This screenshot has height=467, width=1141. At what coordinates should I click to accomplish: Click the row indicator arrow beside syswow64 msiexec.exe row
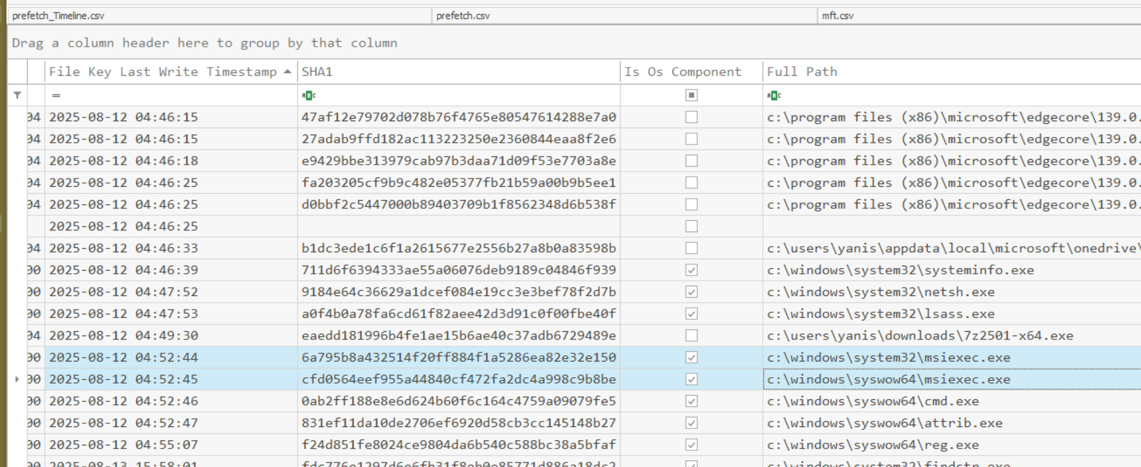17,379
